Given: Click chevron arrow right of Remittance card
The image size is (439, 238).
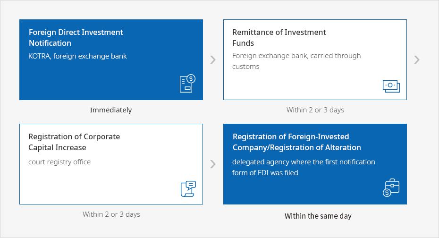Looking at the screenshot, I should [417, 59].
